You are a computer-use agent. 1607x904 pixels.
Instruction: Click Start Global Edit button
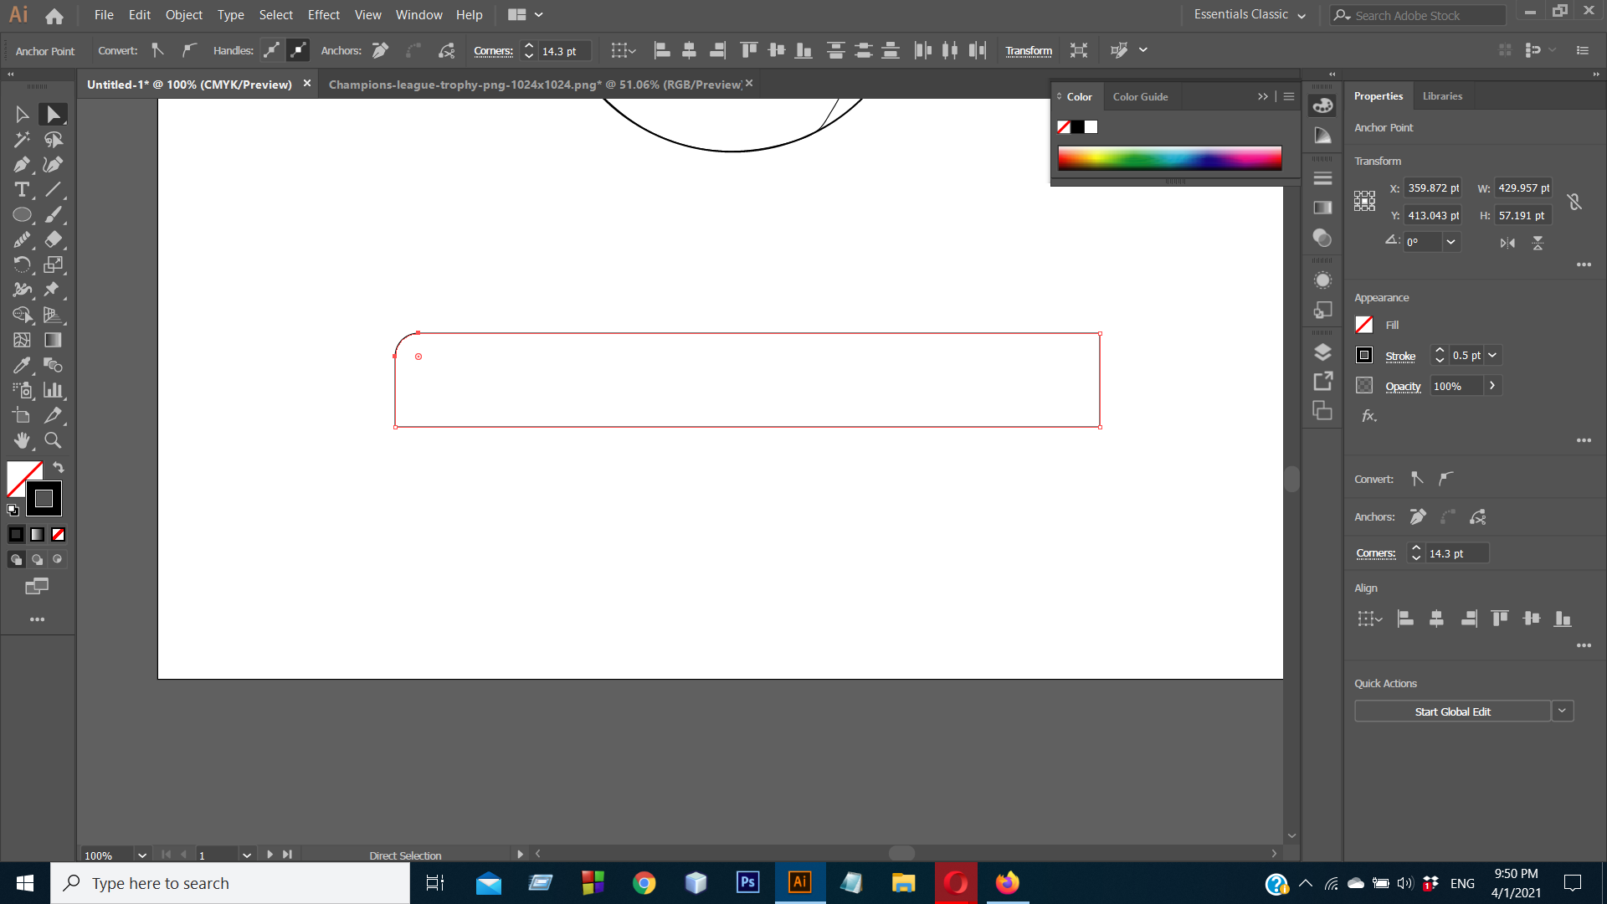click(1452, 711)
